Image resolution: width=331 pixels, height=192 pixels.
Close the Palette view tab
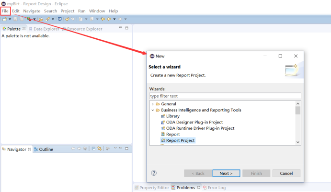(24, 29)
